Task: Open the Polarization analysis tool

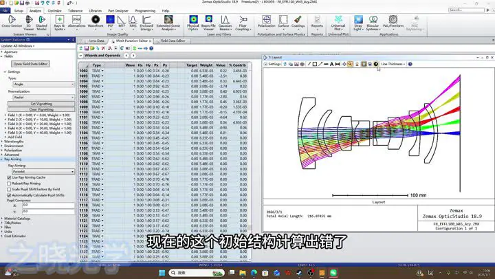Action: 267,22
